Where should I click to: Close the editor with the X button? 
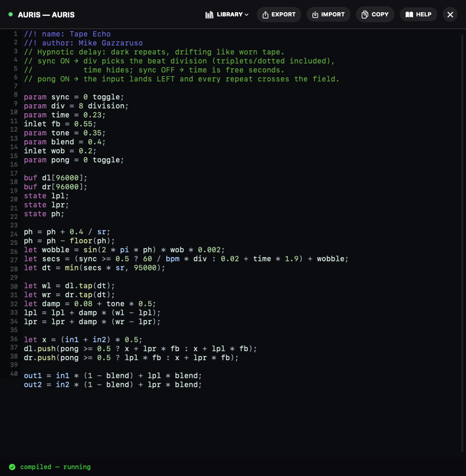click(x=450, y=15)
